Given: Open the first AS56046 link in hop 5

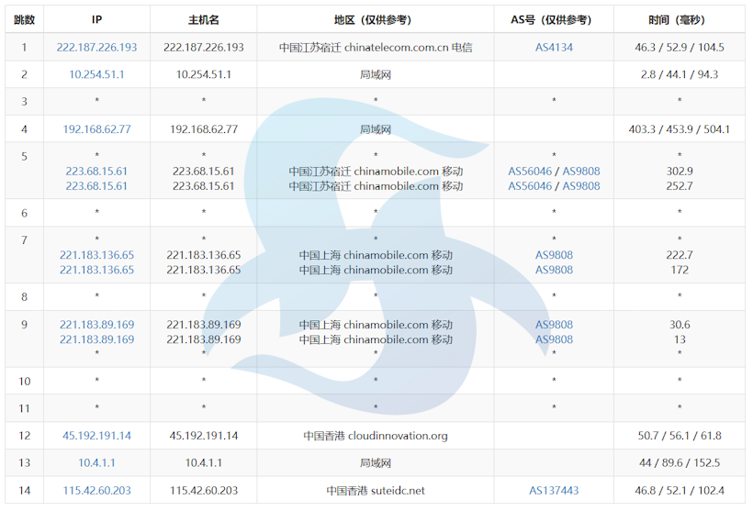Looking at the screenshot, I should (530, 171).
